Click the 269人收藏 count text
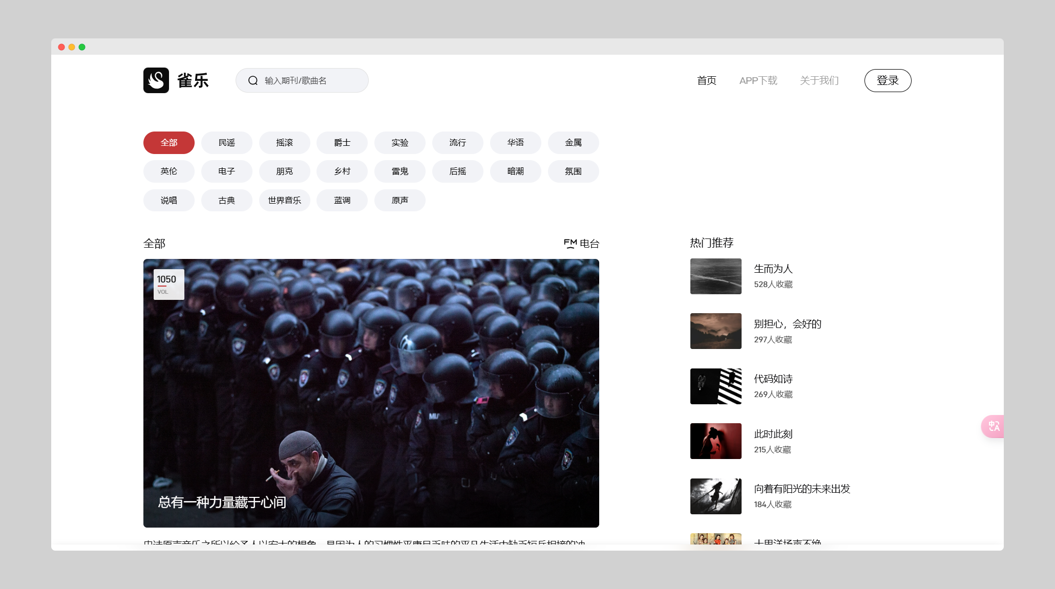Screen dimensions: 1055x589 tap(773, 395)
